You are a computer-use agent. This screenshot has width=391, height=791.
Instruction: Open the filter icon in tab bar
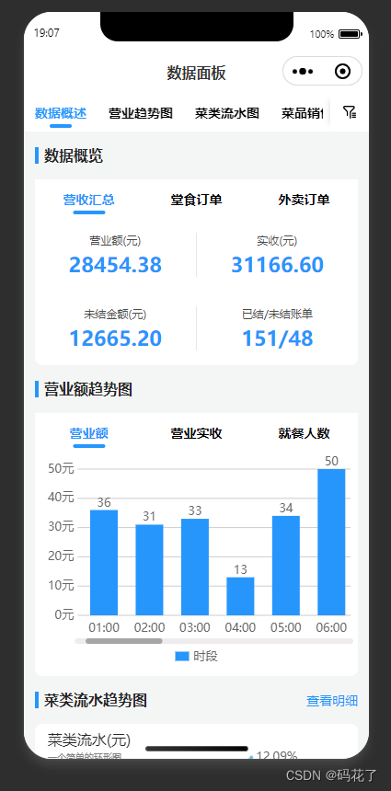[x=350, y=112]
